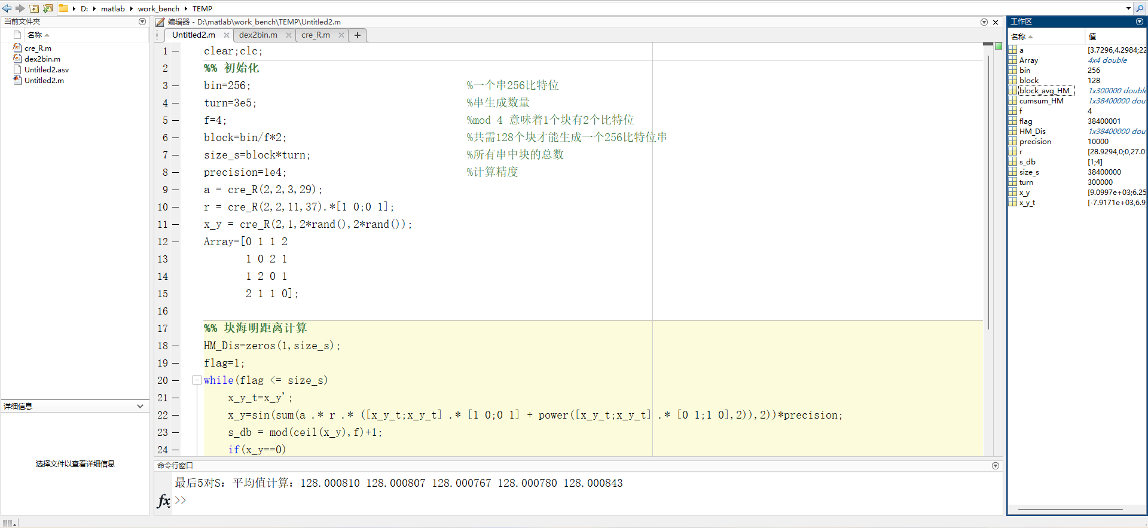Click the Untitled2.m script file icon

17,80
